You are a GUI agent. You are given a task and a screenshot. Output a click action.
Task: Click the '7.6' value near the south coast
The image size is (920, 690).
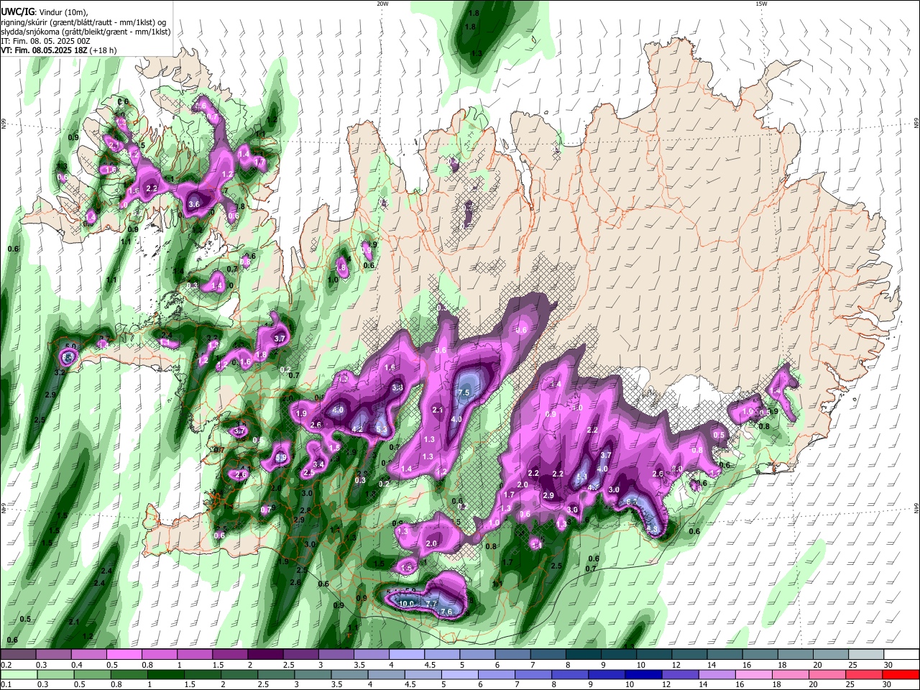tap(446, 612)
